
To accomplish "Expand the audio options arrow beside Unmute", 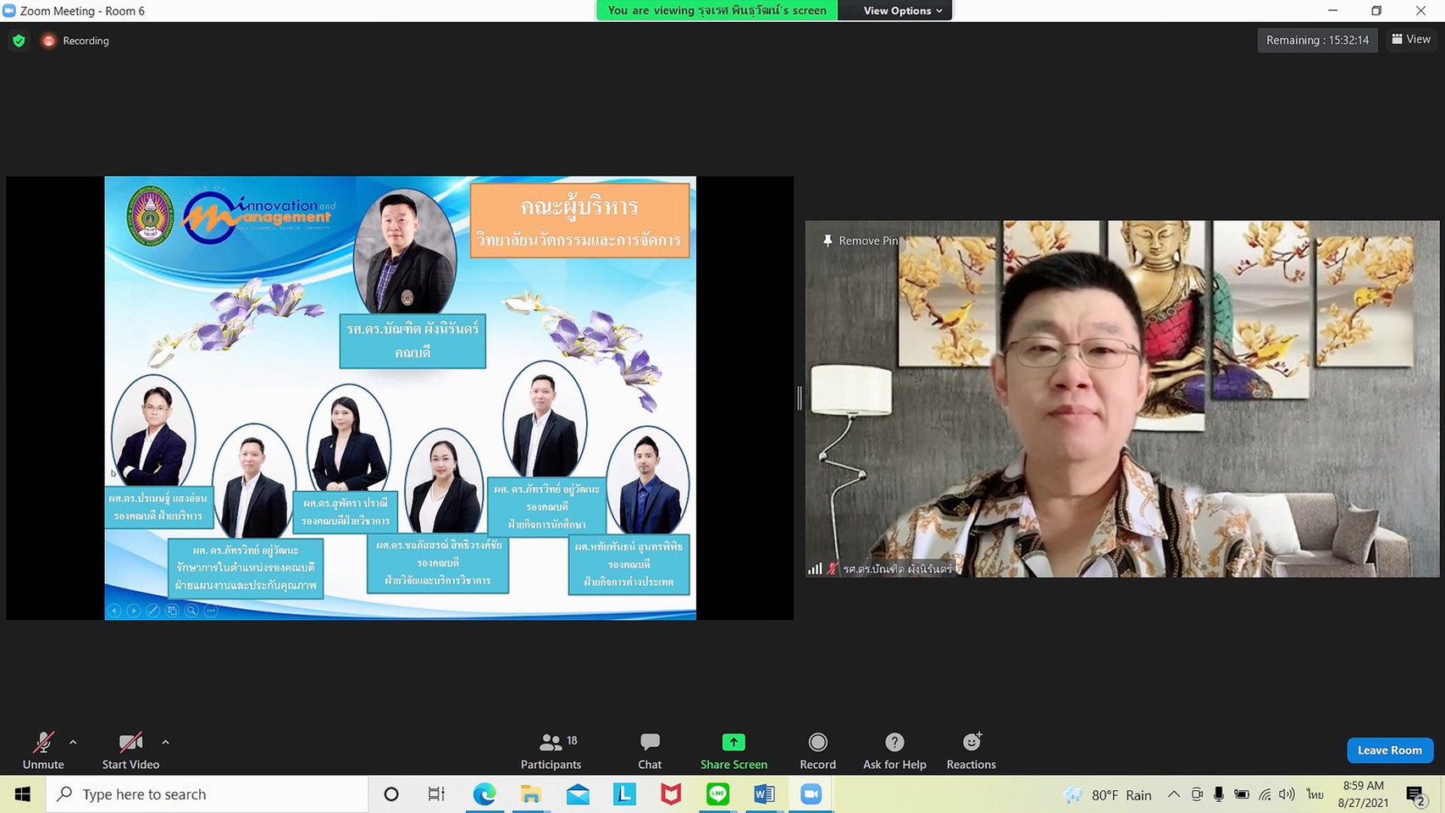I will (x=73, y=742).
